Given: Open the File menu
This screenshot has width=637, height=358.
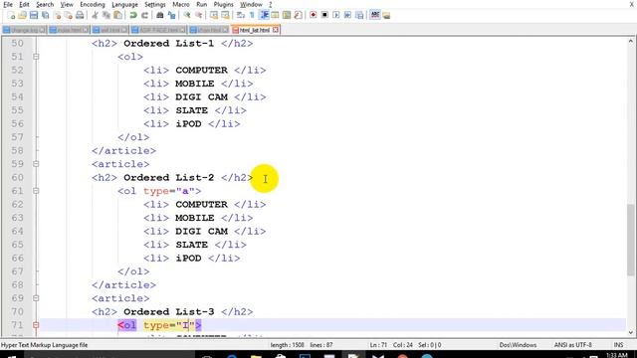Looking at the screenshot, I should [x=8, y=4].
